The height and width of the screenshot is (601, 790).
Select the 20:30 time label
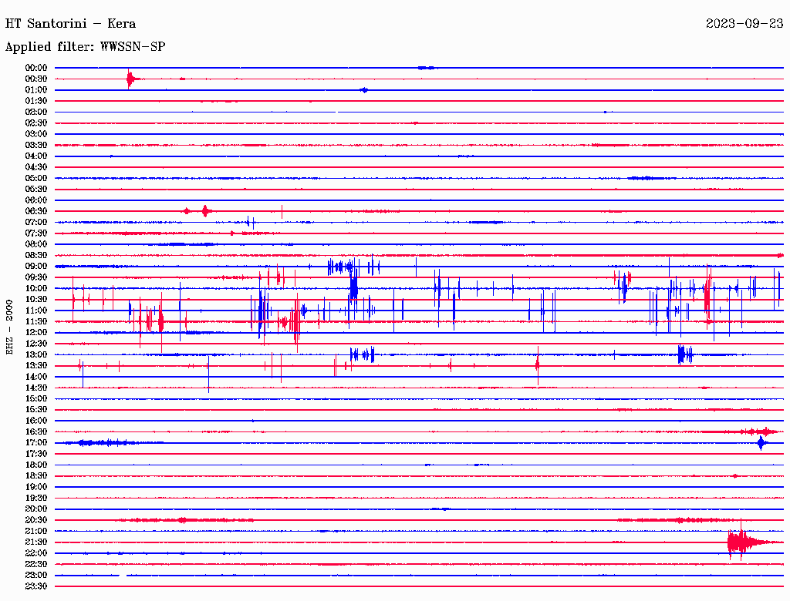pos(36,520)
